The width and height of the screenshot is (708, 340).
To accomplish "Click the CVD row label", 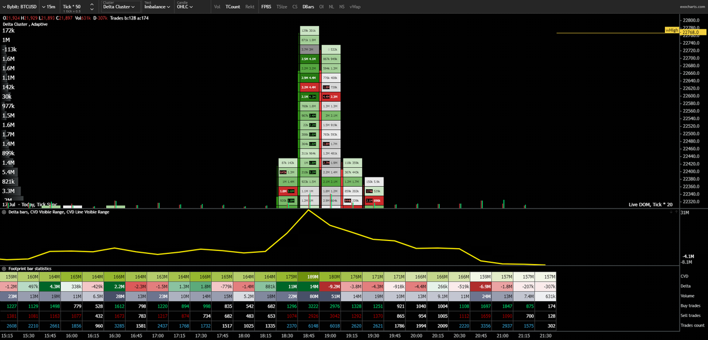I will (686, 276).
